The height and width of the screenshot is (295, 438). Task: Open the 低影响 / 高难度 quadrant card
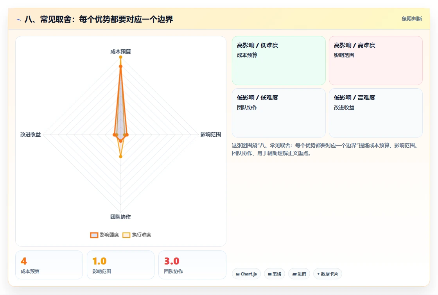point(376,113)
